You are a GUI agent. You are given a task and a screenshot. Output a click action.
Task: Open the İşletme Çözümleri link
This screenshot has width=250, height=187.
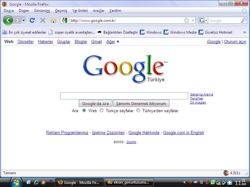coord(108,133)
